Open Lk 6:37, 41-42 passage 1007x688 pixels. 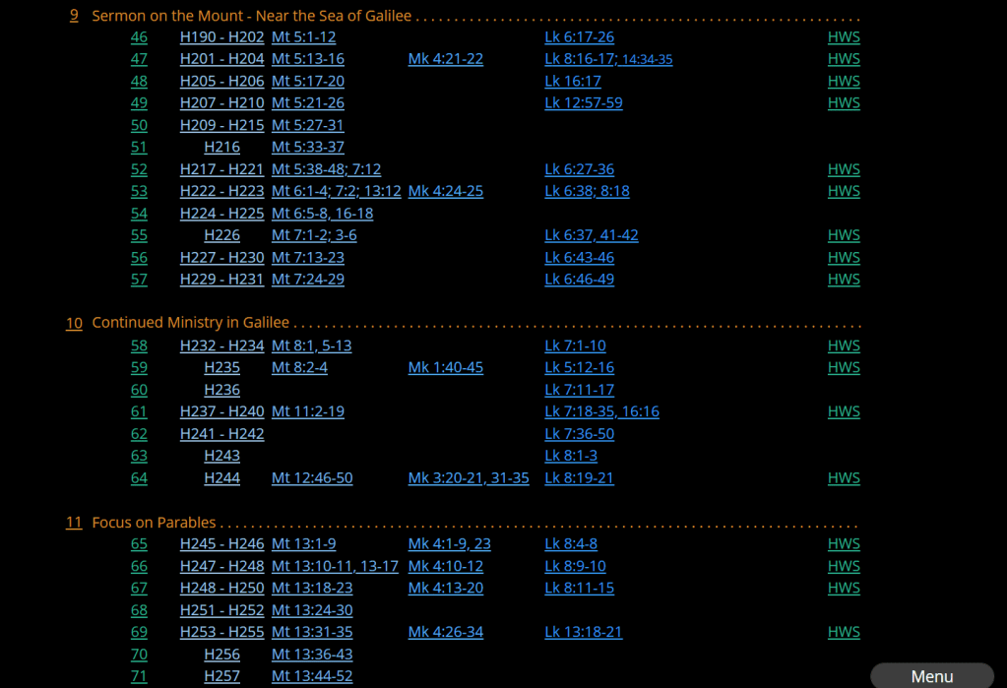591,235
